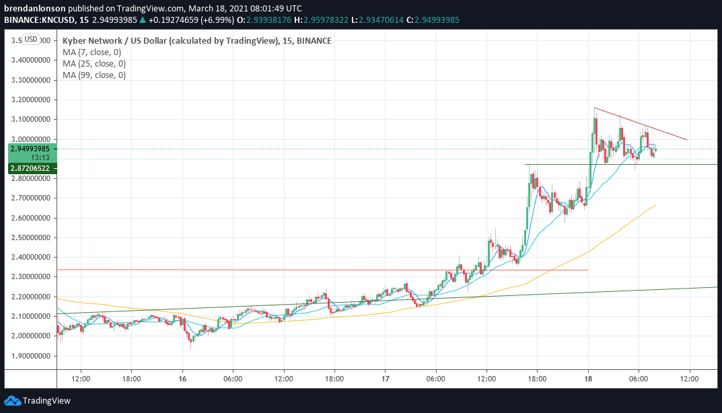This screenshot has height=413, width=722.
Task: Click the open value O:2.93938176
Action: pos(264,20)
